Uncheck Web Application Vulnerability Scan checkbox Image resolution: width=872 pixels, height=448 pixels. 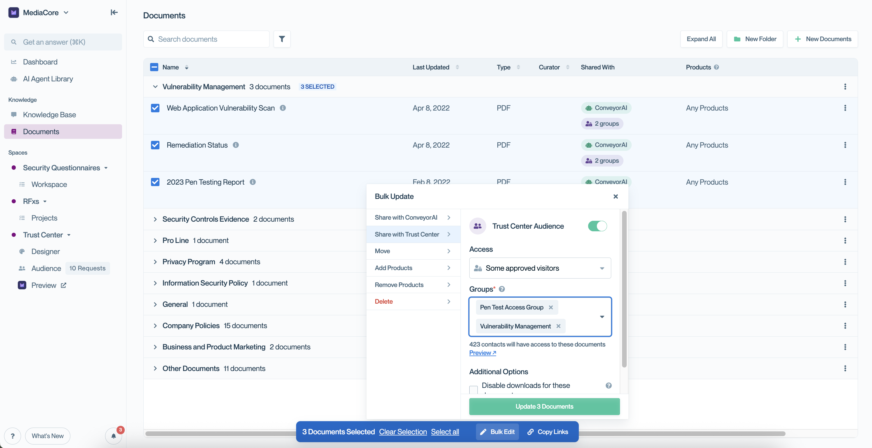click(x=155, y=108)
